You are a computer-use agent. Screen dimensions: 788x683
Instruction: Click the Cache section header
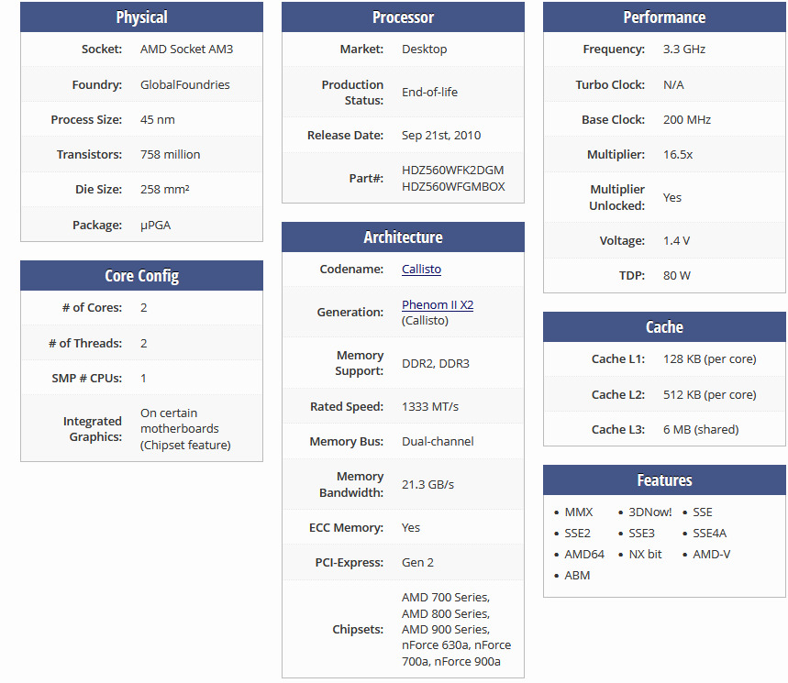click(x=664, y=327)
